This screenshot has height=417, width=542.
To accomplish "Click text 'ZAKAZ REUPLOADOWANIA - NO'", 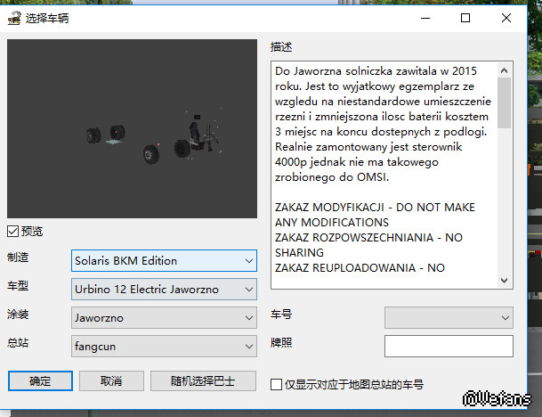I will [x=360, y=268].
